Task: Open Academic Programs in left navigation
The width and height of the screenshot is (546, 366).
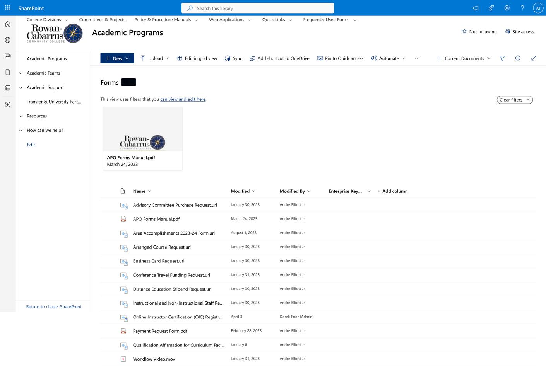Action: pos(47,59)
